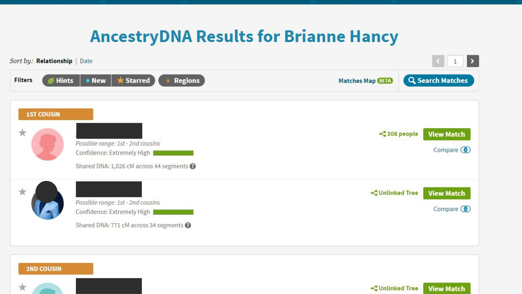Click the help icon beside 1,026 cM
Viewport: 522px width, 294px height.
point(193,166)
